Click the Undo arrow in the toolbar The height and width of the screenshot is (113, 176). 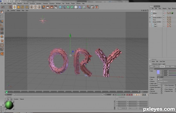(x=3, y=7)
